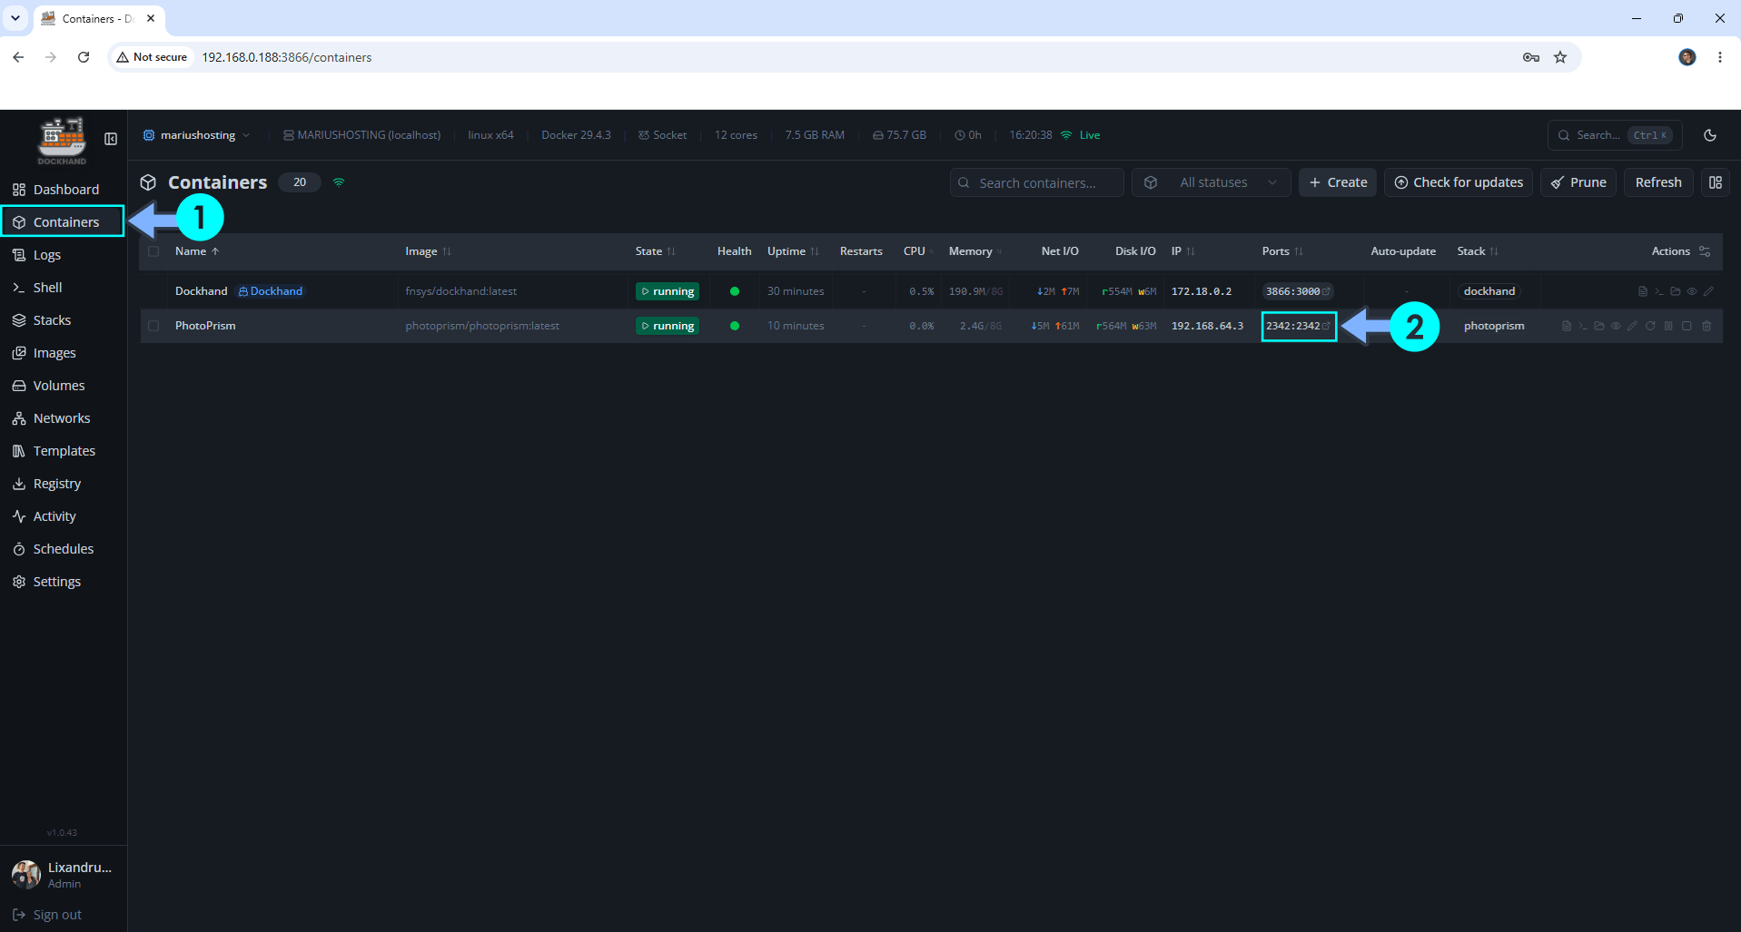This screenshot has height=932, width=1741.
Task: Open the All statuses filter dropdown
Action: (x=1211, y=182)
